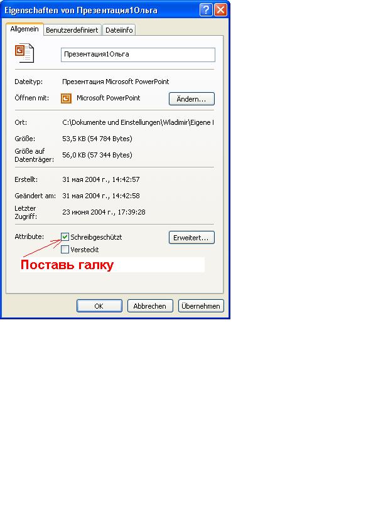Click the Ändern... button
366x505 pixels.
[191, 99]
